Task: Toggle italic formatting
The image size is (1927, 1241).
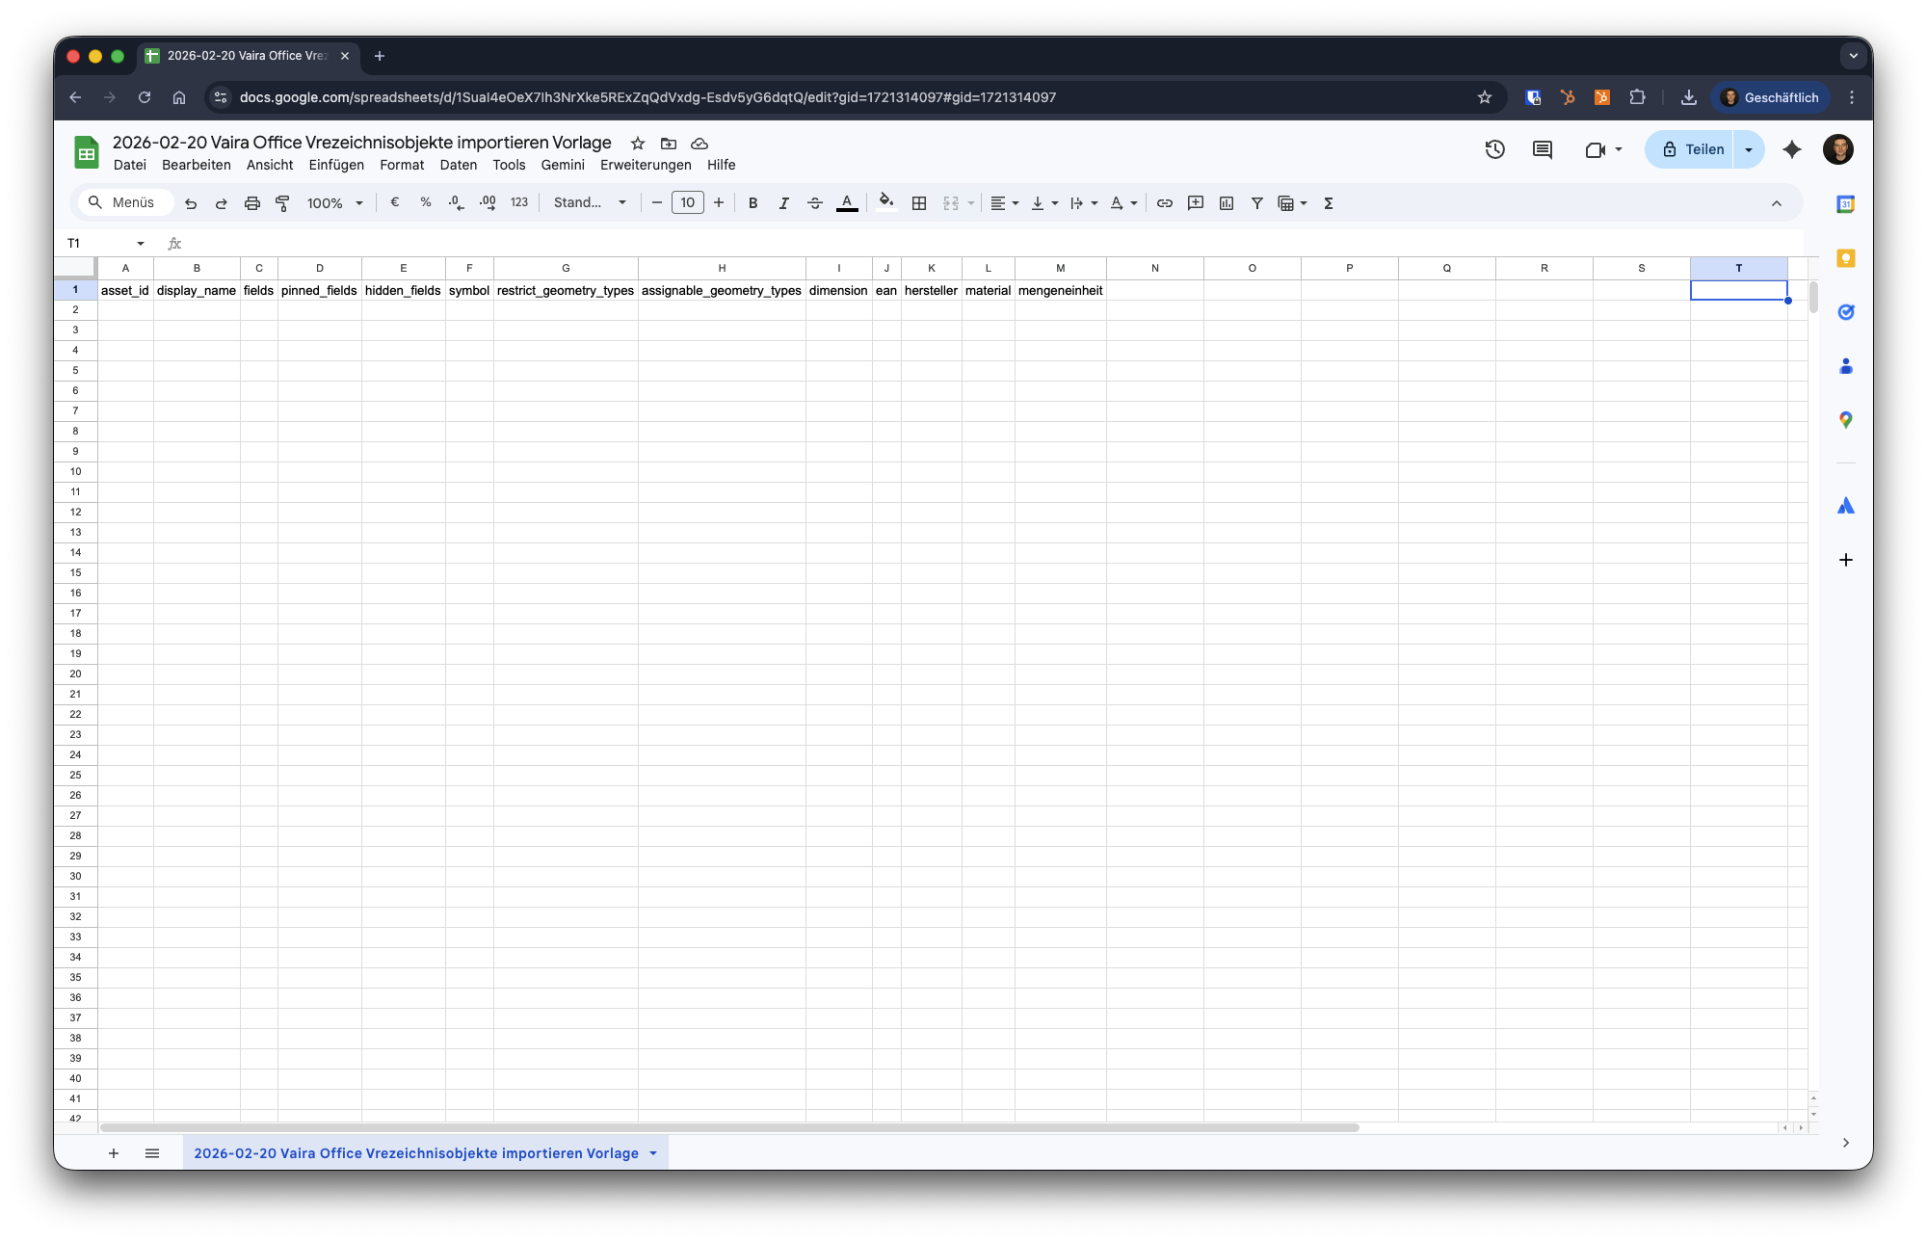Action: (x=783, y=203)
